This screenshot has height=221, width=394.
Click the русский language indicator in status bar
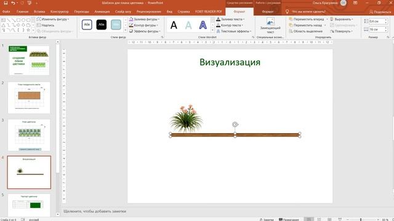point(34,220)
